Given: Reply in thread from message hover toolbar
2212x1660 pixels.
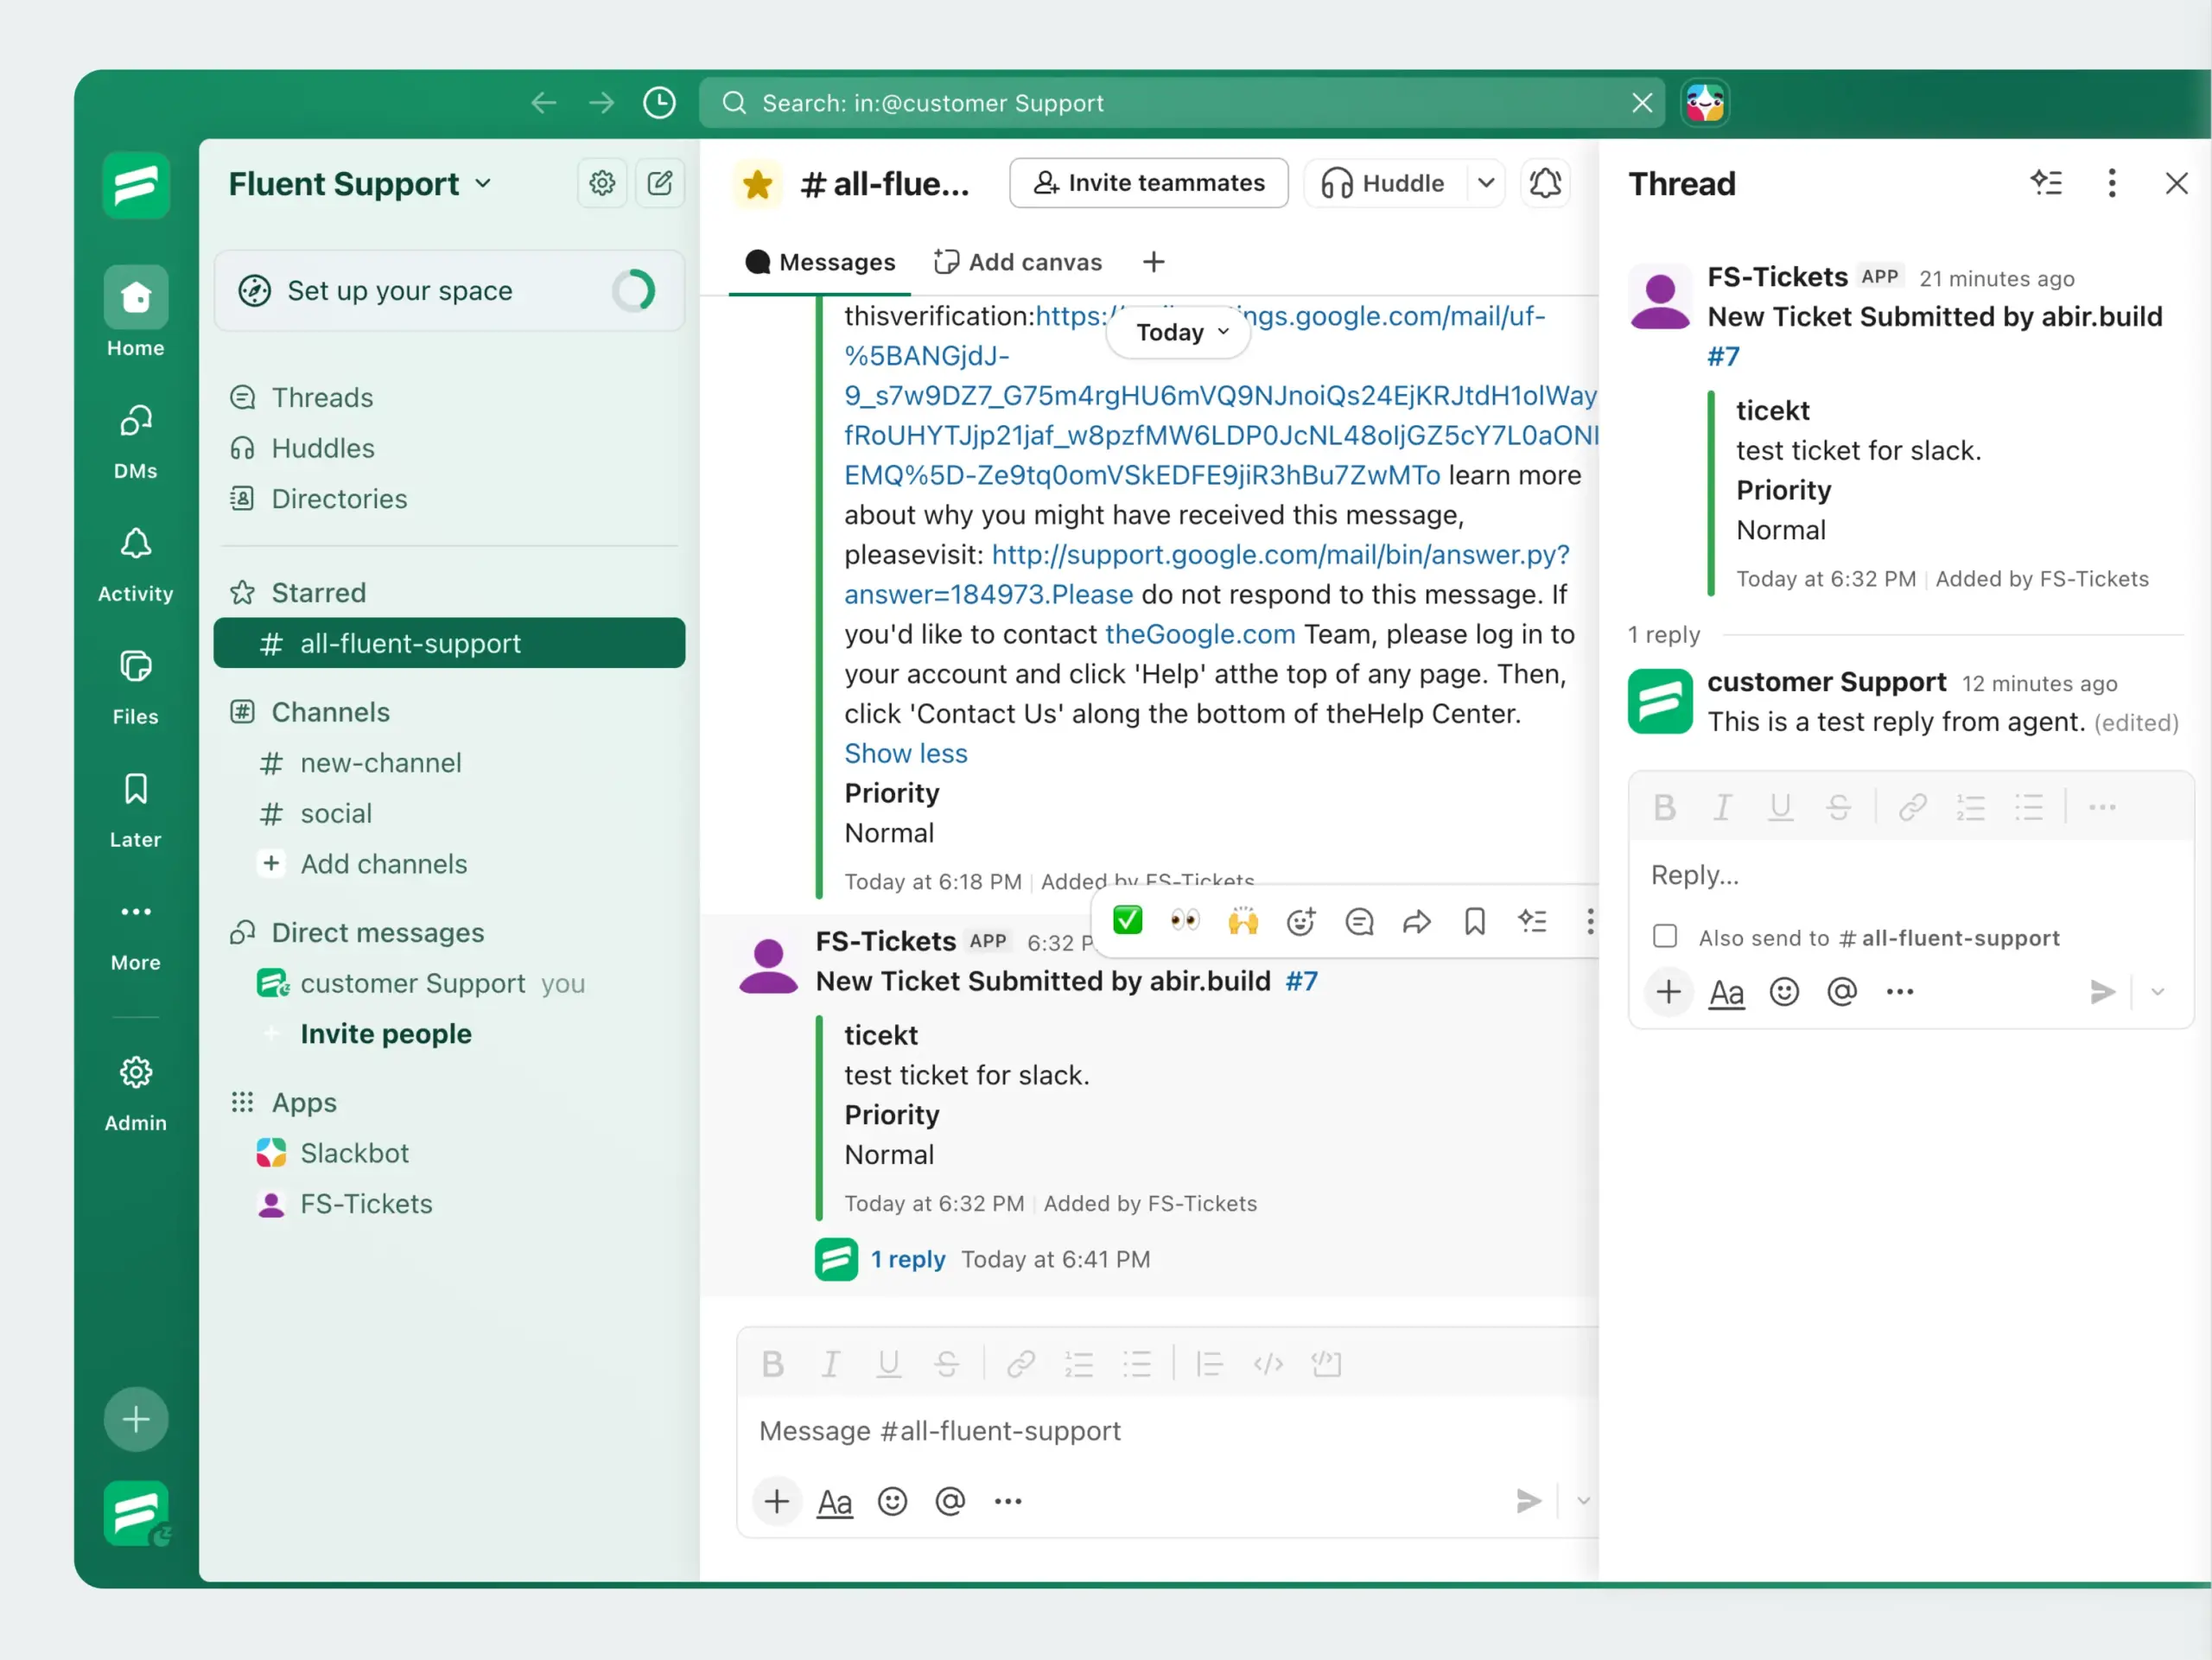Looking at the screenshot, I should [1359, 921].
